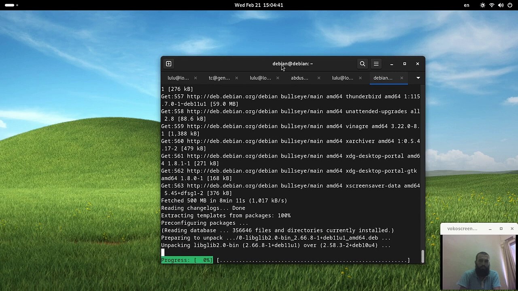Click the terminal cursor block

pyautogui.click(x=163, y=253)
